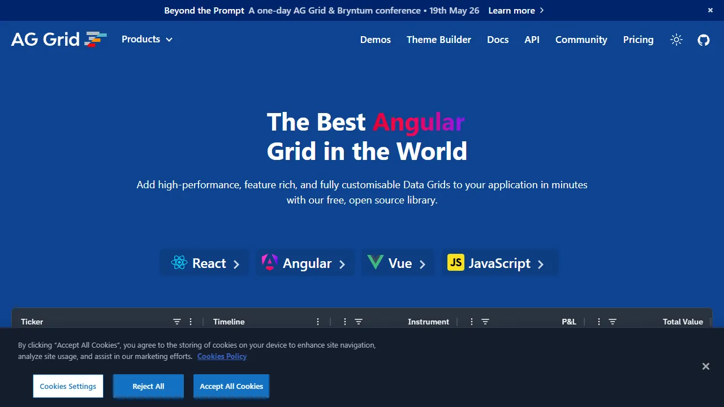Click the AG Grid logo
Screen dimensions: 724x407
[x=59, y=39]
